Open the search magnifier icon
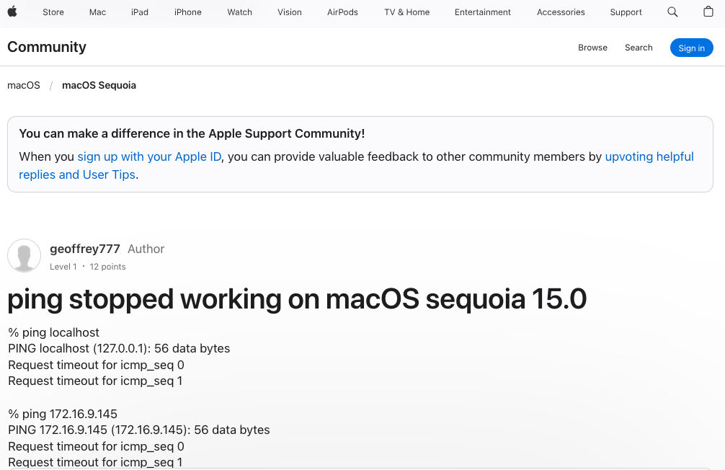The width and height of the screenshot is (725, 470). (x=672, y=12)
